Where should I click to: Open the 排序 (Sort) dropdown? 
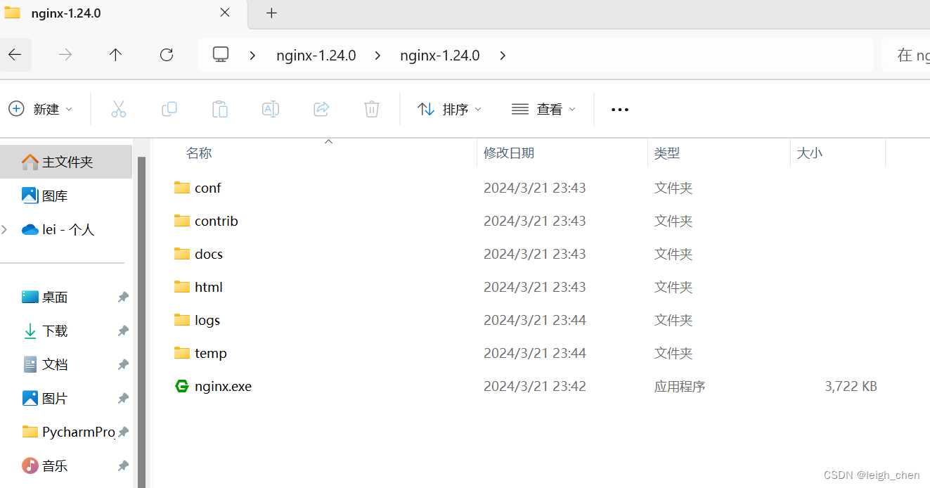click(450, 109)
